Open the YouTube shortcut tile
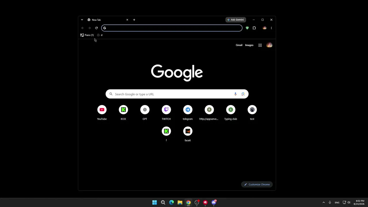Image resolution: width=368 pixels, height=207 pixels. [x=102, y=113]
